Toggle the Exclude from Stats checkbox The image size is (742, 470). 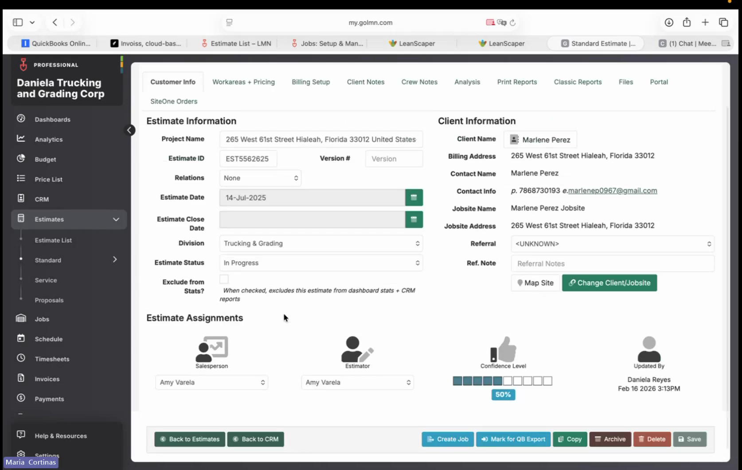(x=224, y=279)
